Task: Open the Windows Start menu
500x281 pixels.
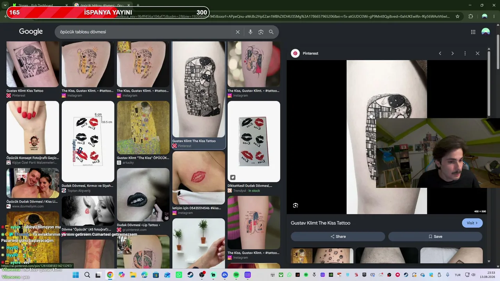Action: (76, 275)
